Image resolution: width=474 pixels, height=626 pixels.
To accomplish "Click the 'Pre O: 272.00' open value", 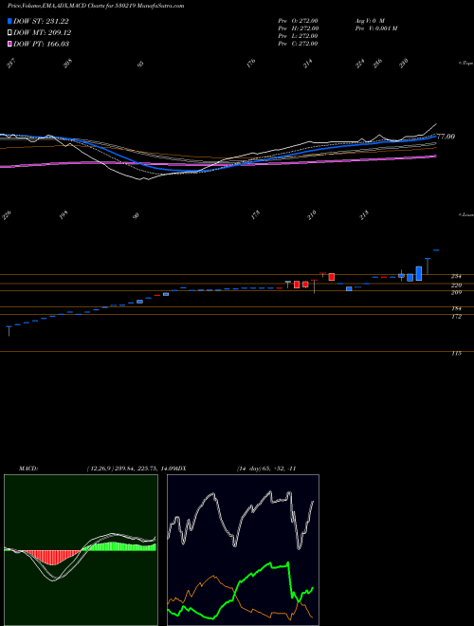I will point(298,20).
